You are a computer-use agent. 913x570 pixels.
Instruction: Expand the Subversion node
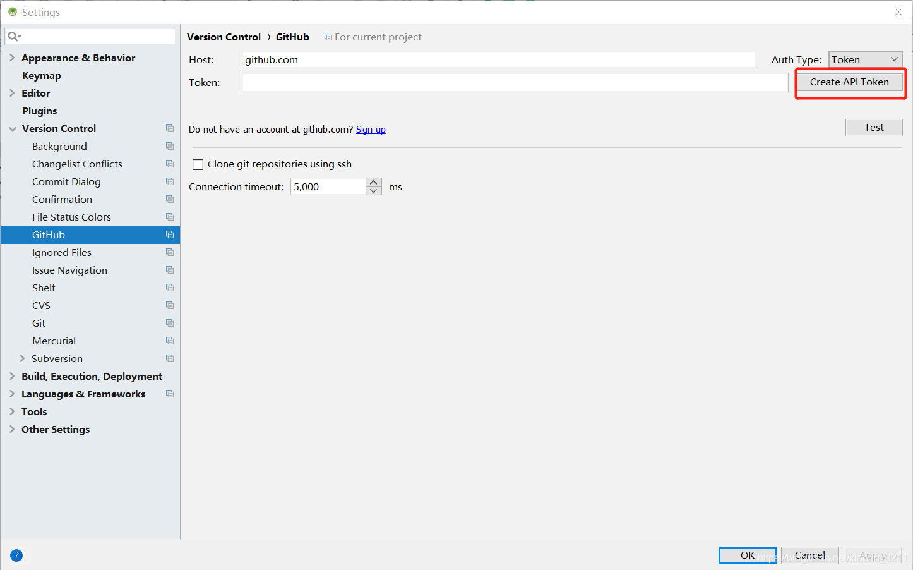click(22, 358)
